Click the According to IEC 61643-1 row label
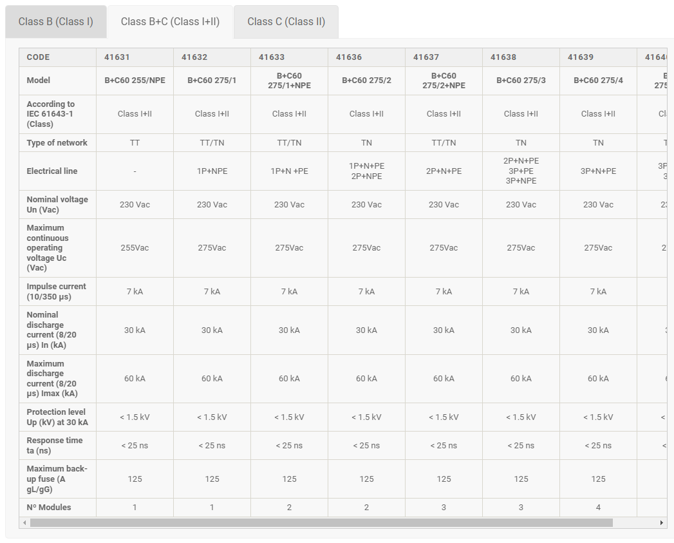674x543 pixels. point(51,114)
